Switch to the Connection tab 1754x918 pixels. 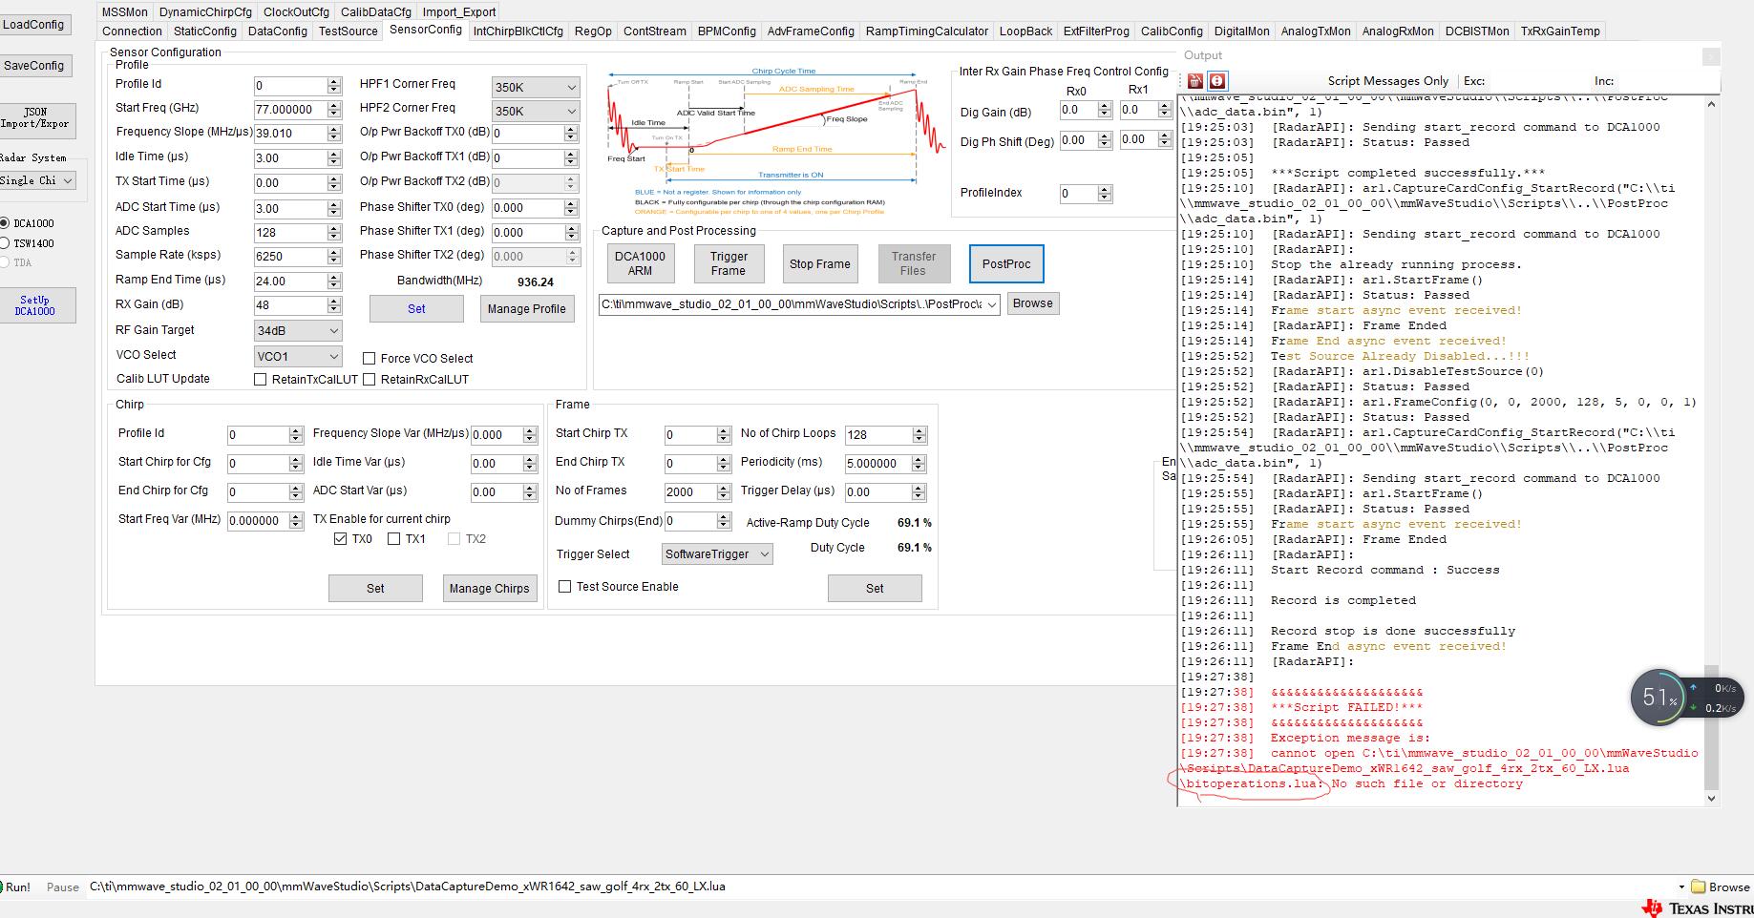click(133, 31)
